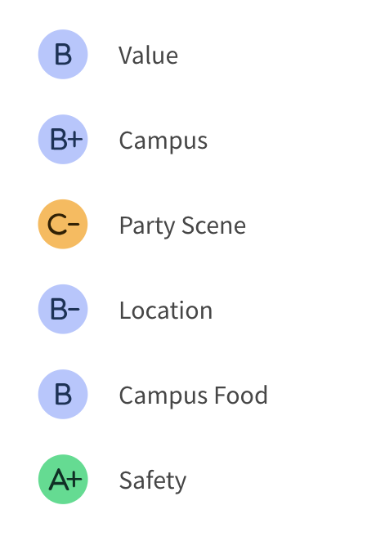Select the B badge next to Campus Food
The image size is (376, 541).
(63, 394)
